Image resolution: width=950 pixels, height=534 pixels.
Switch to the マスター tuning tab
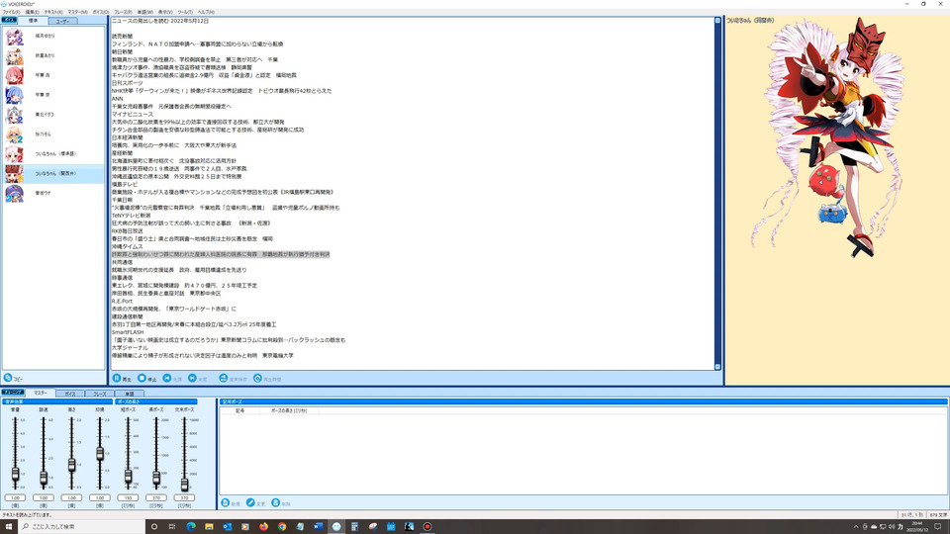coord(41,393)
